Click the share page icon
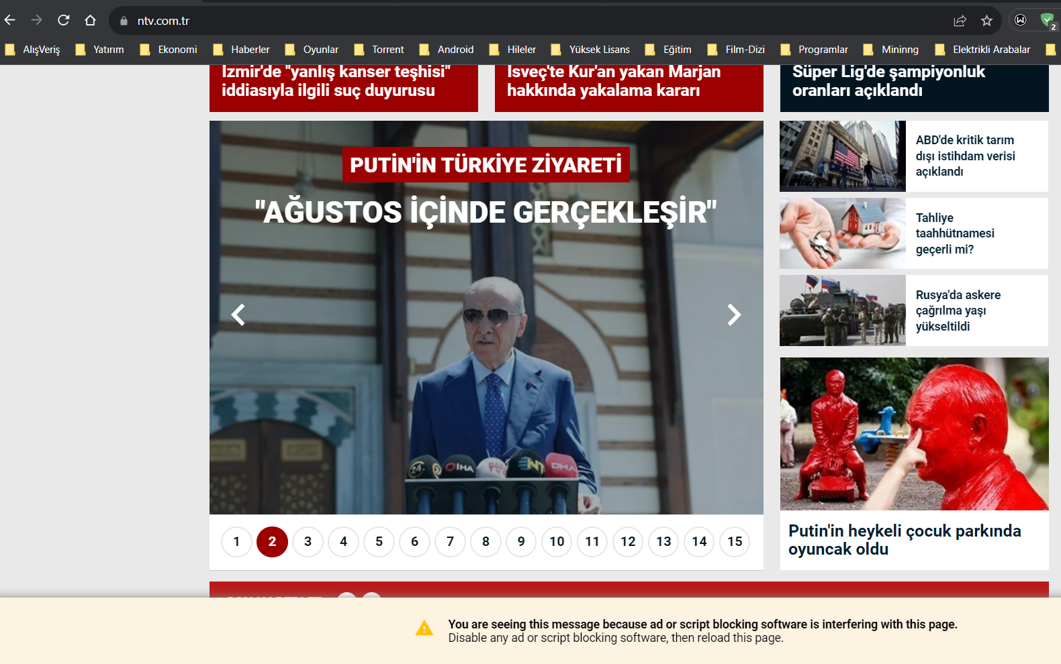This screenshot has height=664, width=1061. pos(960,21)
